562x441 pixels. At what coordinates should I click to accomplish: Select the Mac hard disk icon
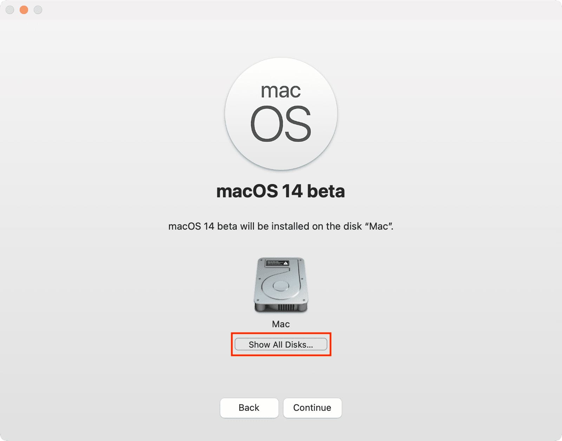pos(281,285)
